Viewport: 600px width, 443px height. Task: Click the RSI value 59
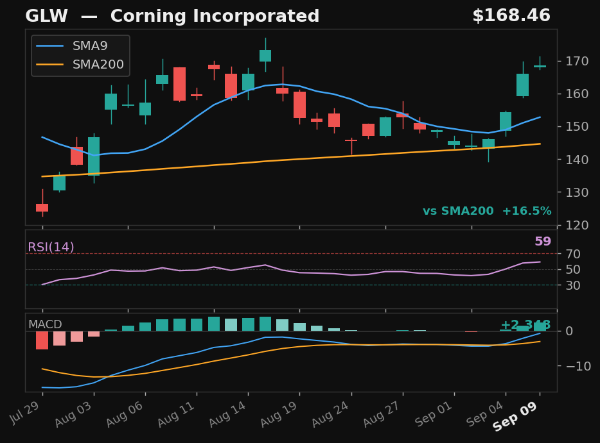point(543,241)
